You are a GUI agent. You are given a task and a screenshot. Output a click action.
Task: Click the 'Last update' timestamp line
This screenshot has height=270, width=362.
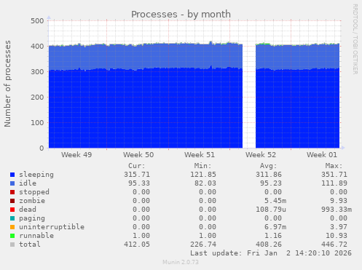pos(271,253)
